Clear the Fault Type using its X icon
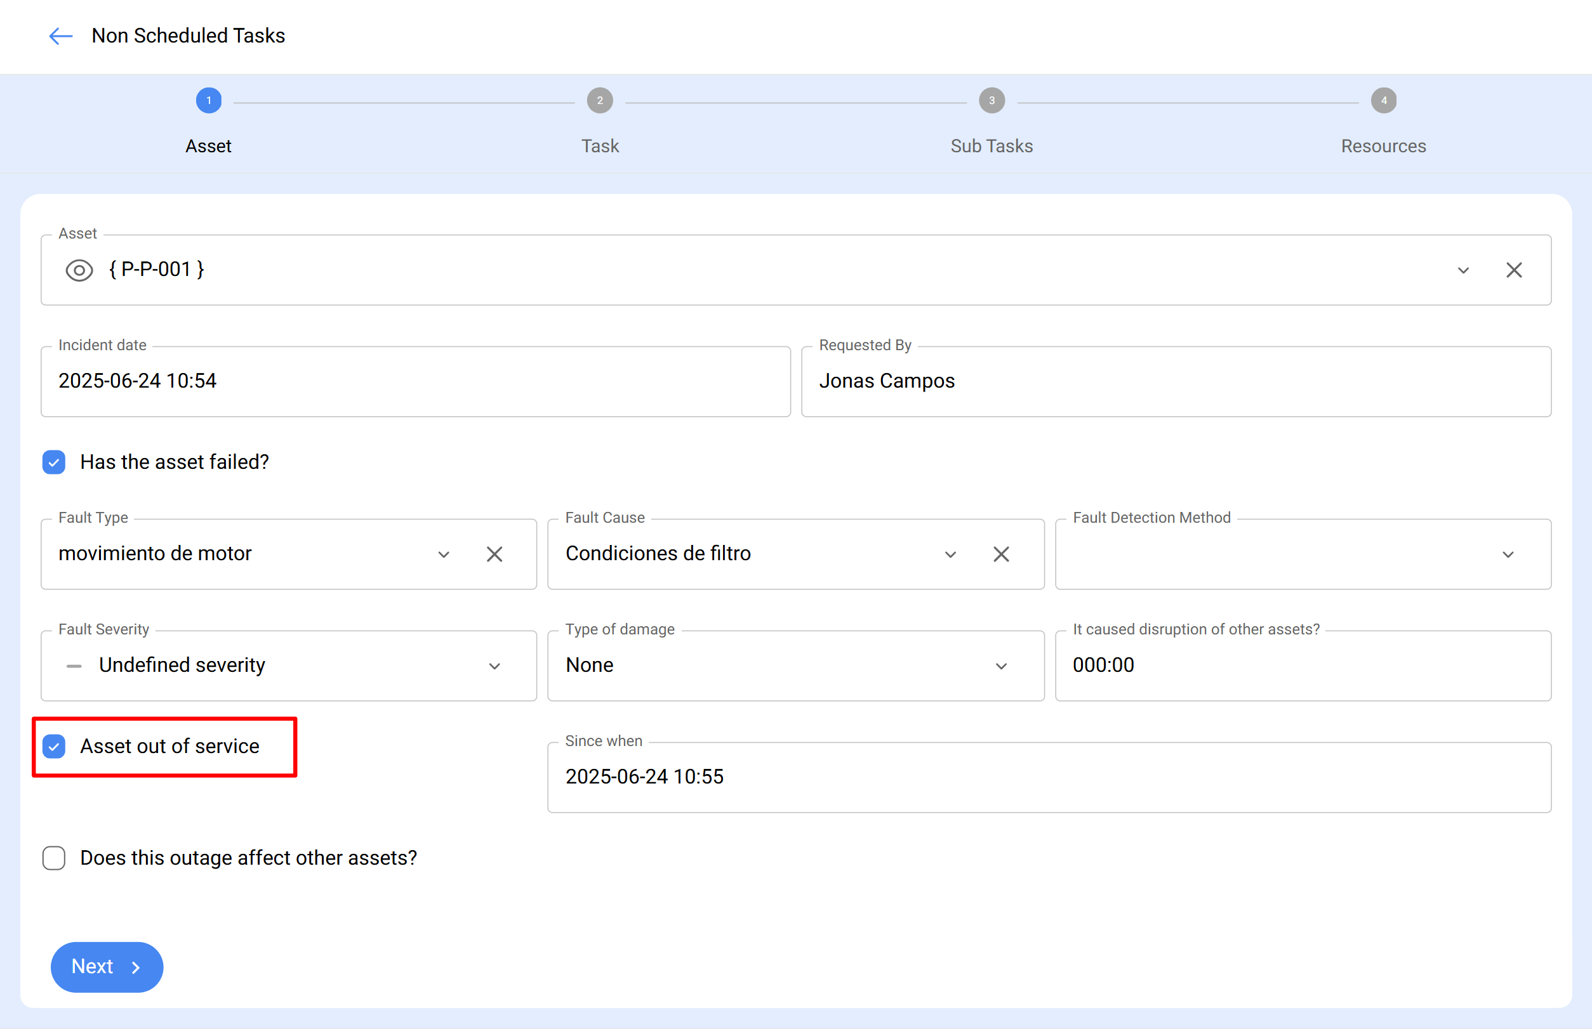The width and height of the screenshot is (1592, 1029). [494, 554]
